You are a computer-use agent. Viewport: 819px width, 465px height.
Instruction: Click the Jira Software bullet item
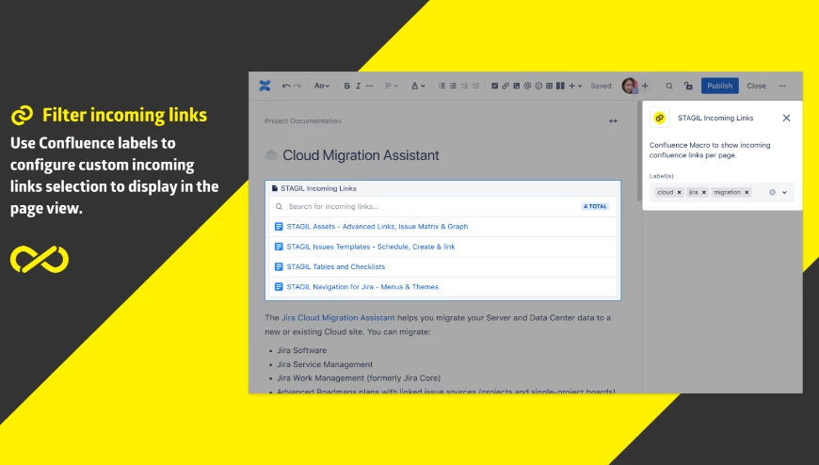tap(301, 350)
